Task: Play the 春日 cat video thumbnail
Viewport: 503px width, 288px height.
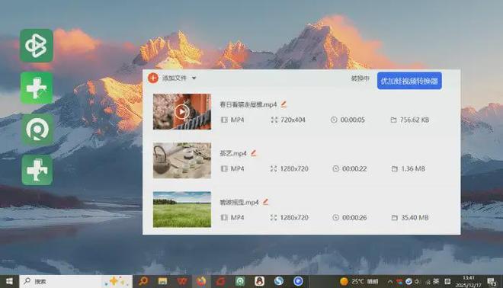Action: pos(182,111)
